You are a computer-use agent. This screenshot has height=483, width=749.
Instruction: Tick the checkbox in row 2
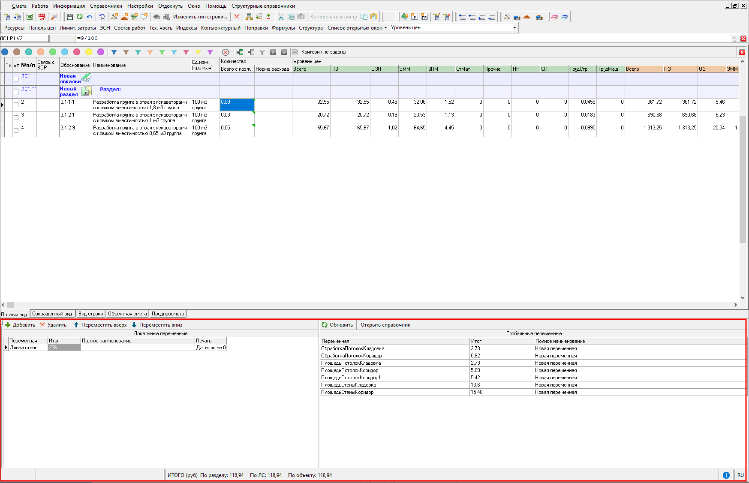pyautogui.click(x=16, y=105)
